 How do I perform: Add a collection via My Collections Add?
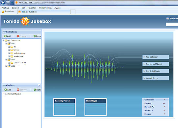point(7,36)
